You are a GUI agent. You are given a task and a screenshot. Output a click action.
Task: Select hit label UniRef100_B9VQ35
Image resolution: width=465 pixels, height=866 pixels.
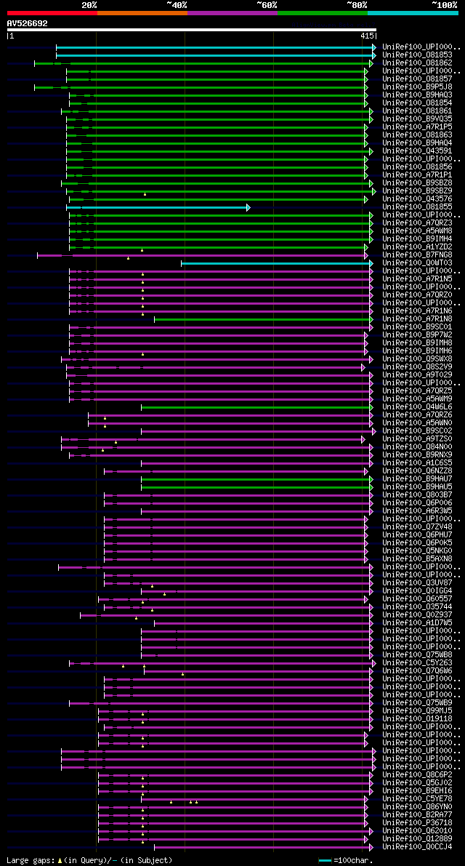click(417, 119)
